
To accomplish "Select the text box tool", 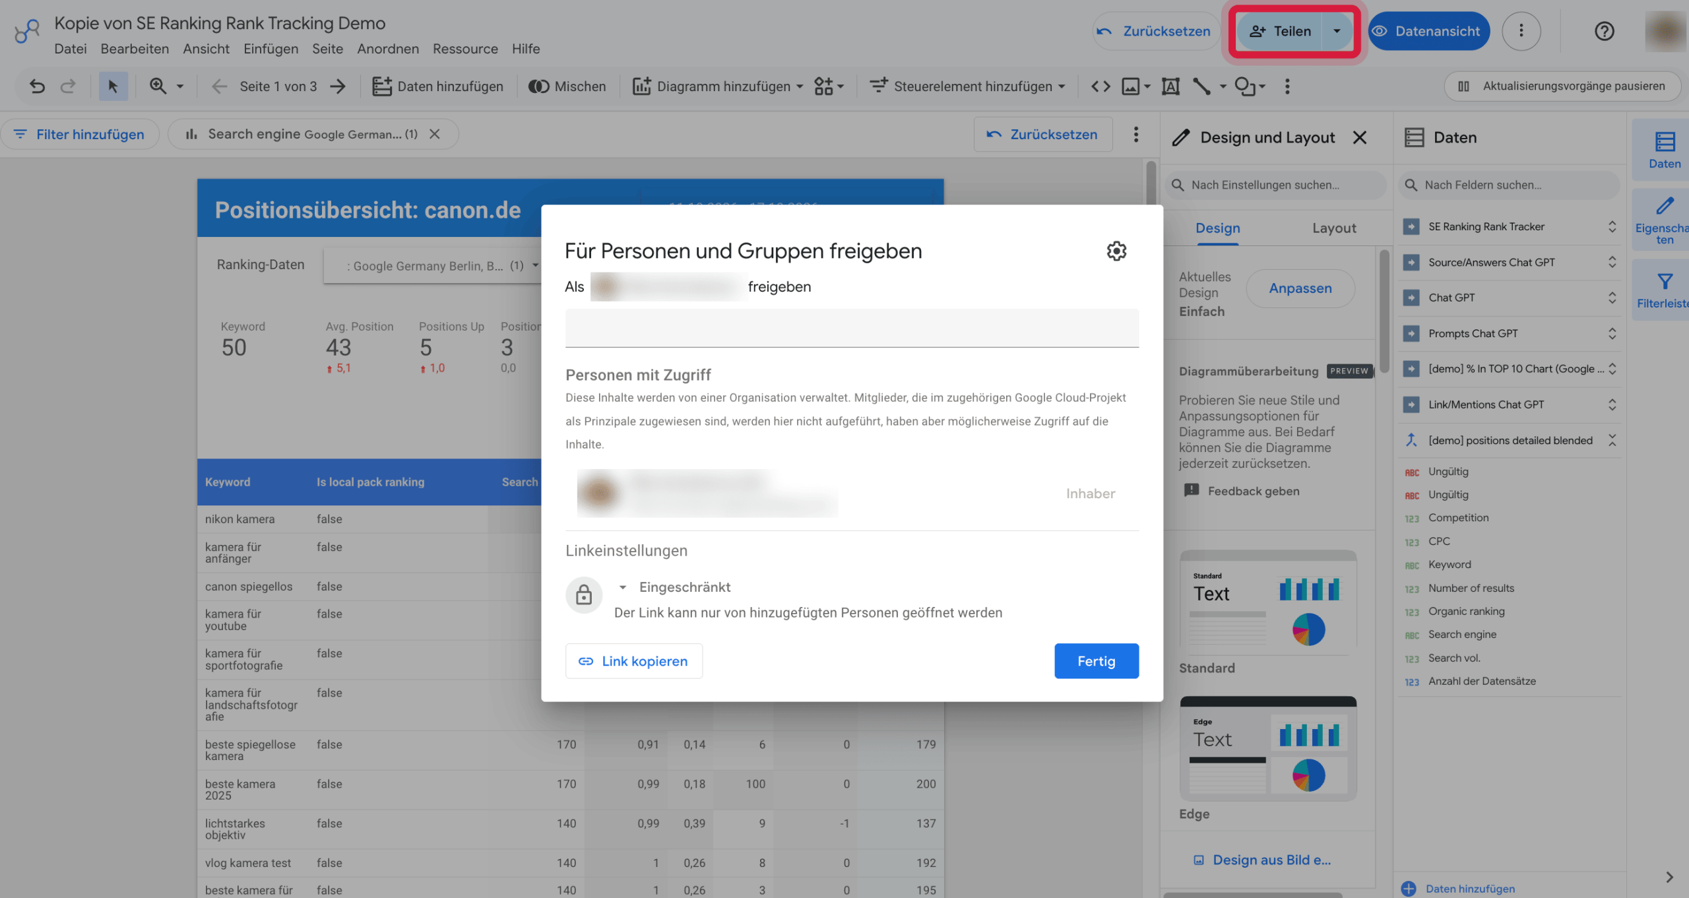I will (x=1170, y=86).
